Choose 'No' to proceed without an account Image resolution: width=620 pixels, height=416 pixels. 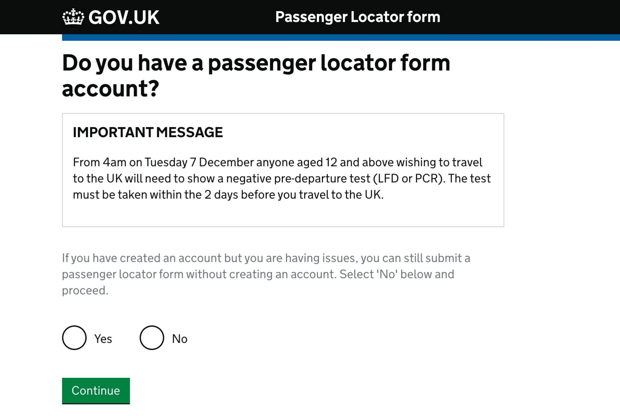tap(152, 338)
